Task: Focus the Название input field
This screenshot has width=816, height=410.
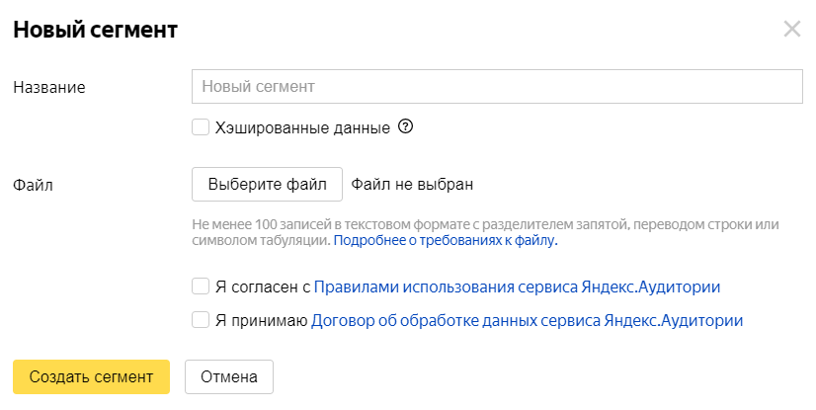Action: [497, 86]
